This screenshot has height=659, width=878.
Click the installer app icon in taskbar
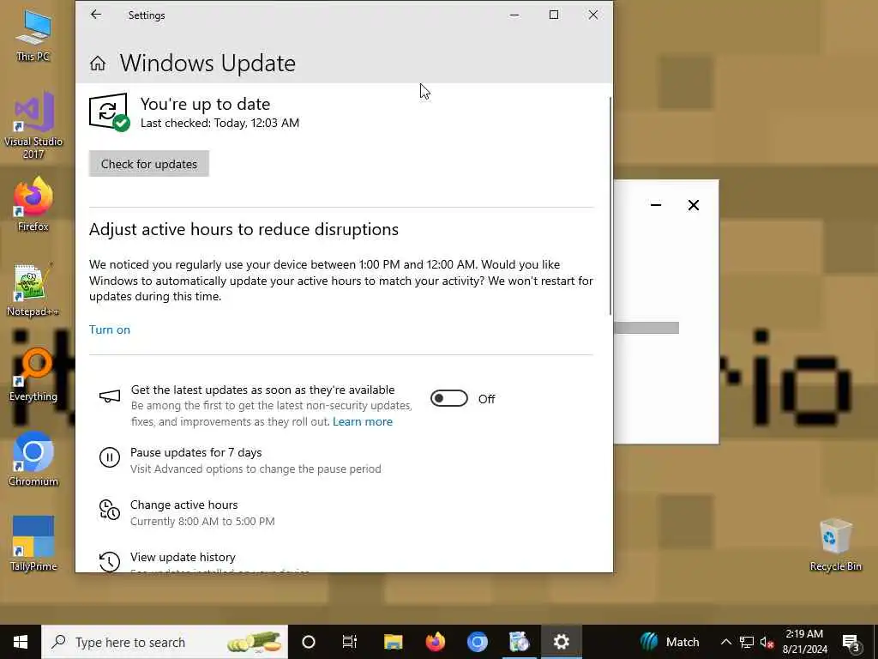[x=519, y=642]
